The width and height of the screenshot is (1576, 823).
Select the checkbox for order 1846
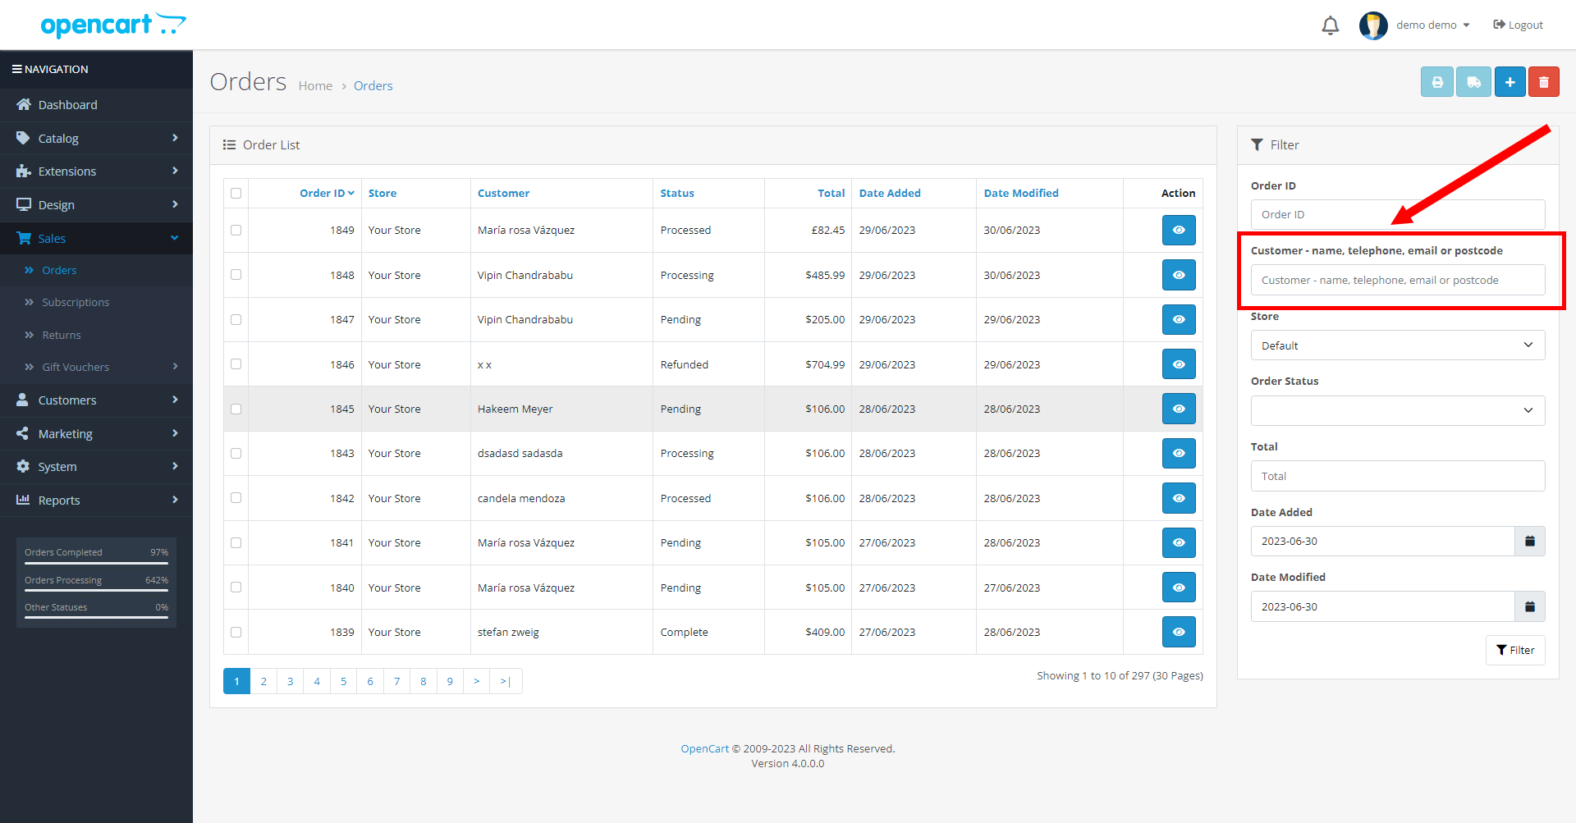click(236, 363)
